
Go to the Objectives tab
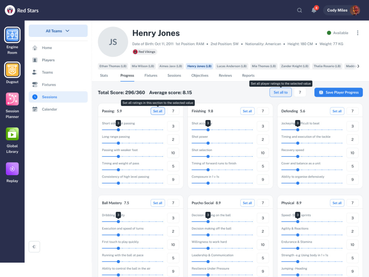[200, 75]
